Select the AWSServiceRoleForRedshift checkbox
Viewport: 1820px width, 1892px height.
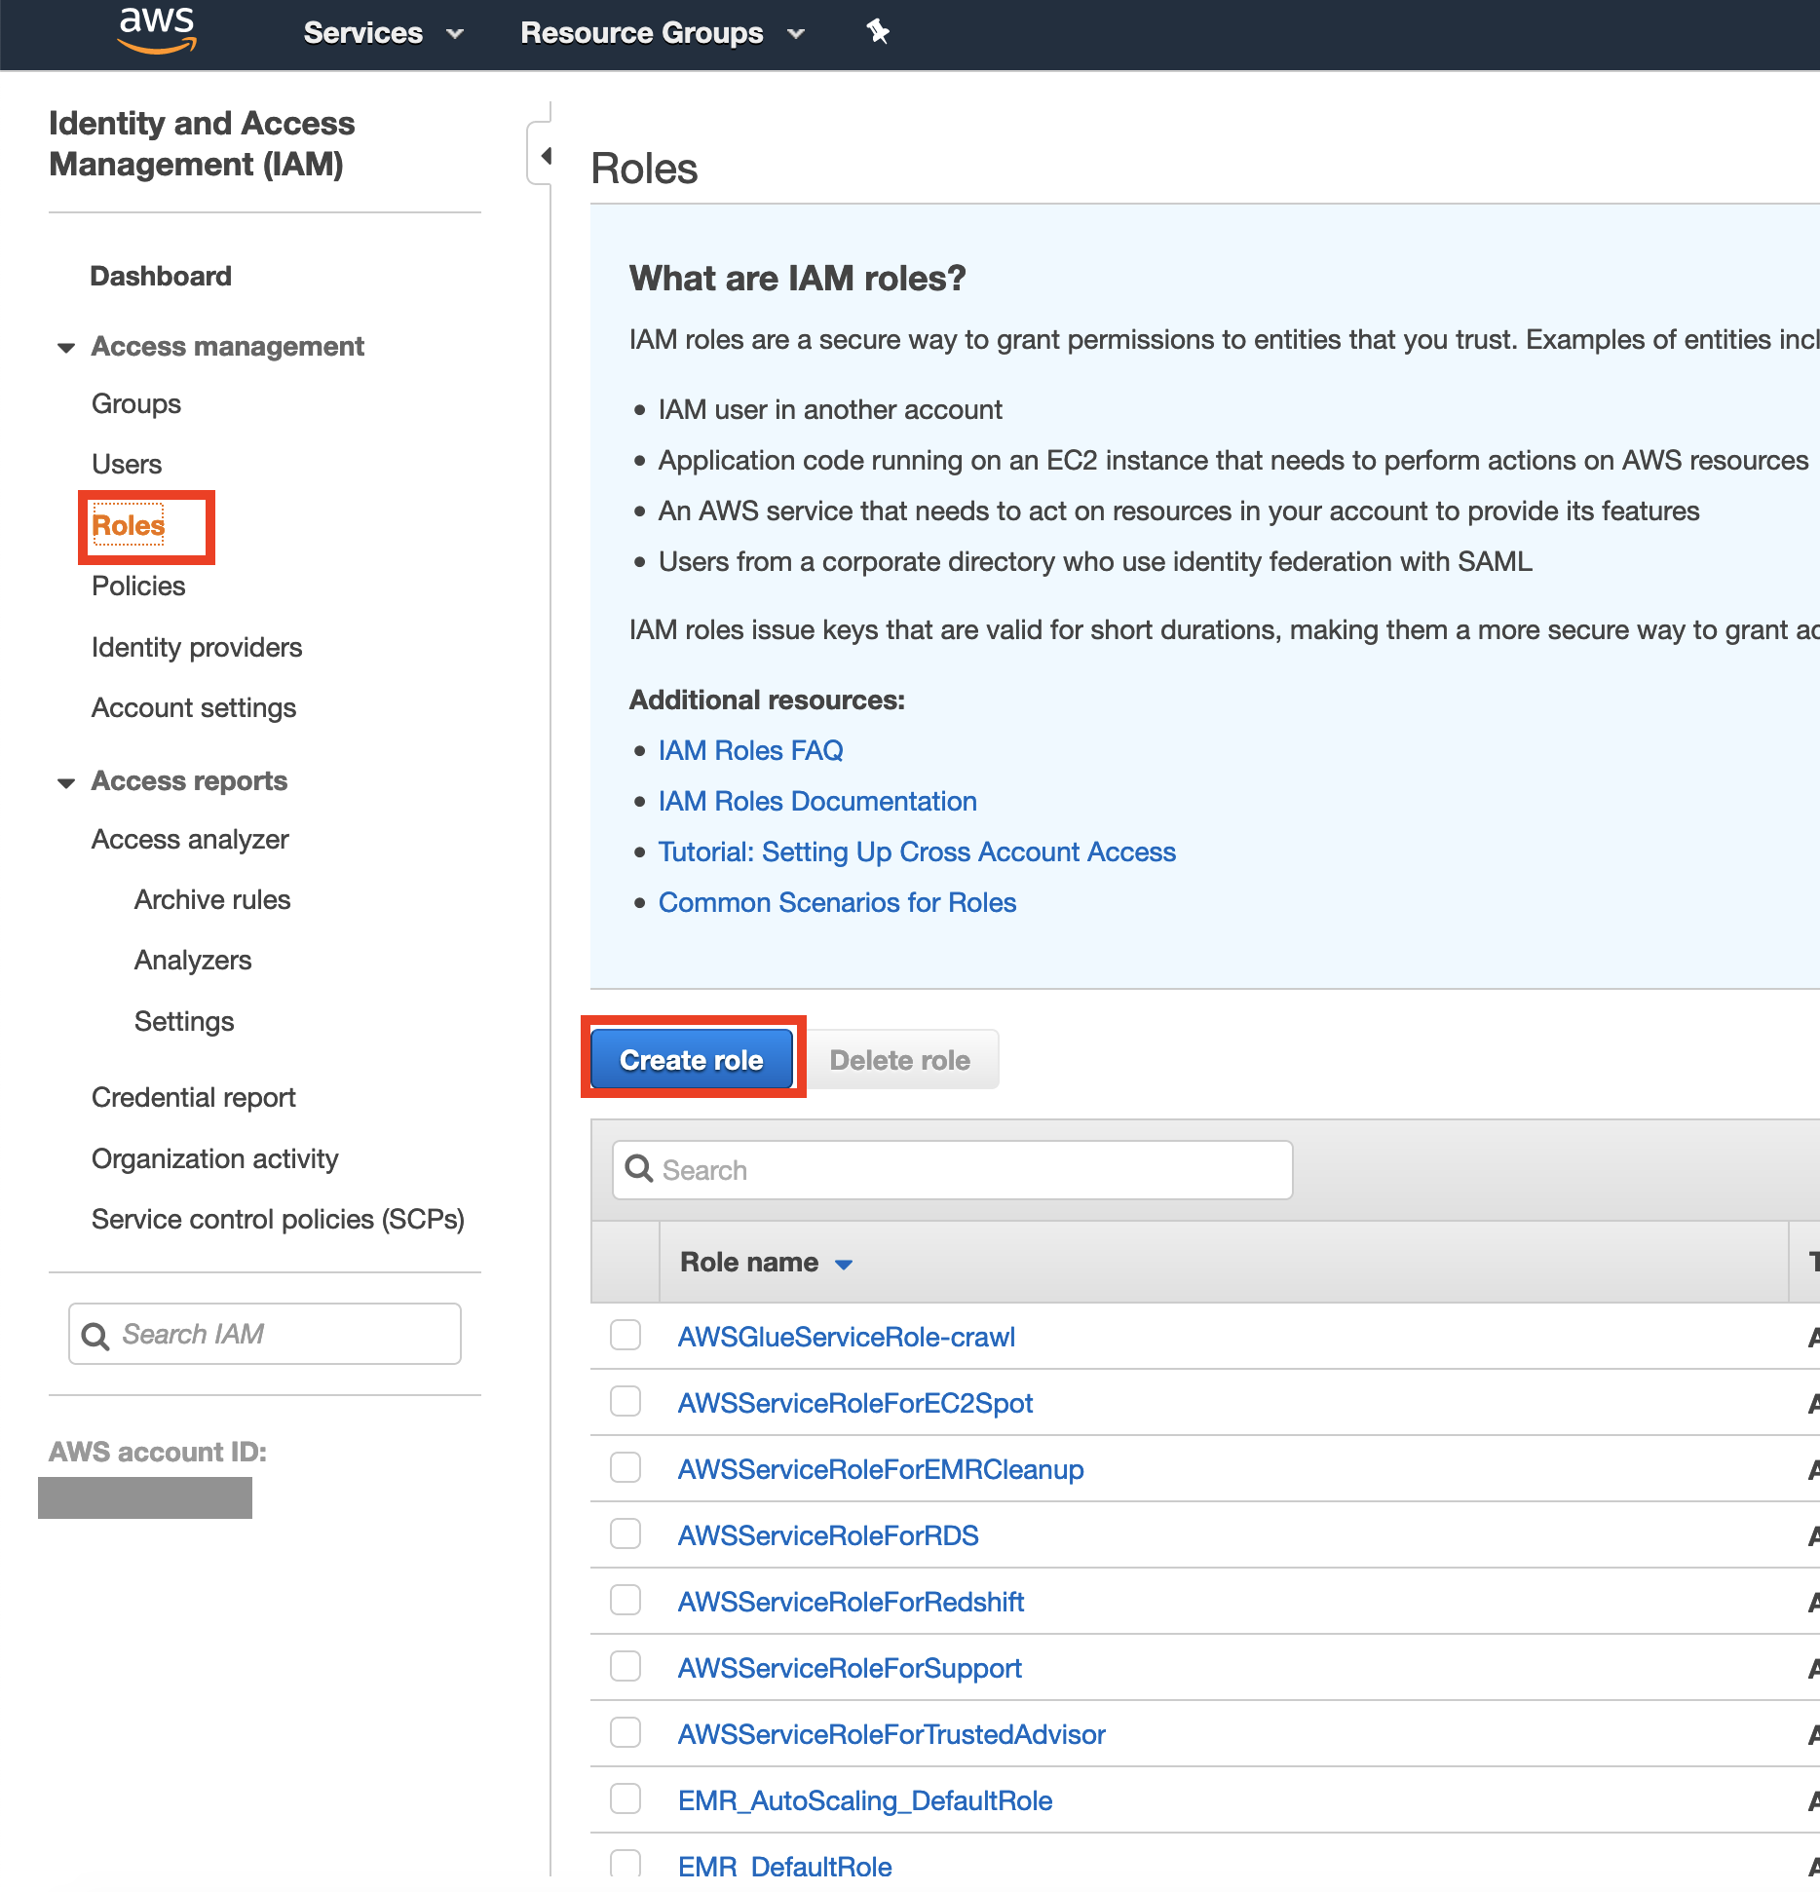(x=626, y=1600)
